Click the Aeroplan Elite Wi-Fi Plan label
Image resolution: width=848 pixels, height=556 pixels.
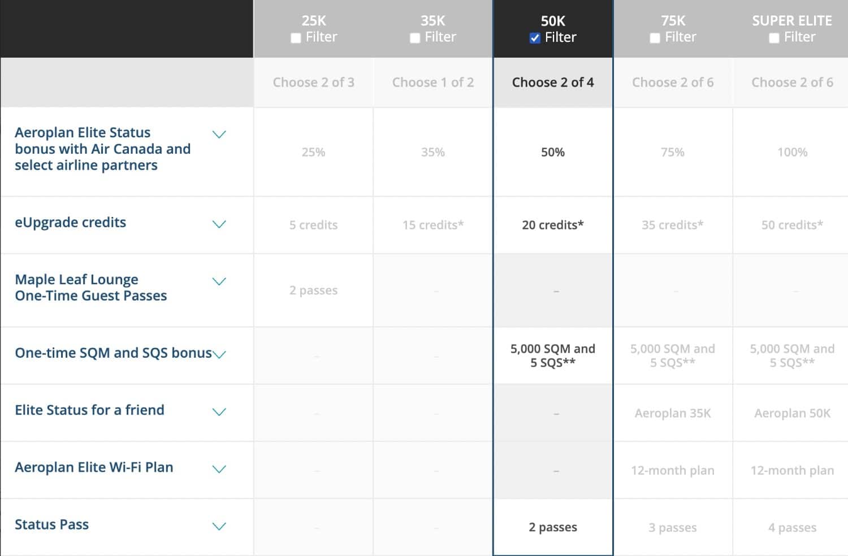[x=94, y=468]
